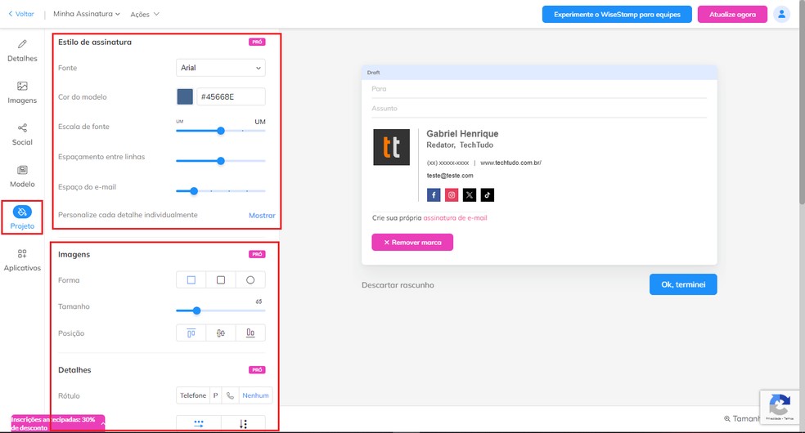Open the Imagens sidebar section
Viewport: 805px width, 433px height.
pos(22,93)
